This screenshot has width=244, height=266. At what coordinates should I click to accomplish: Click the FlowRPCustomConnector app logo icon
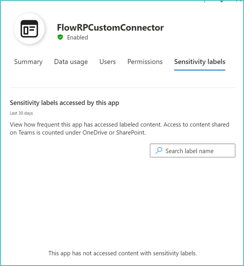29,29
